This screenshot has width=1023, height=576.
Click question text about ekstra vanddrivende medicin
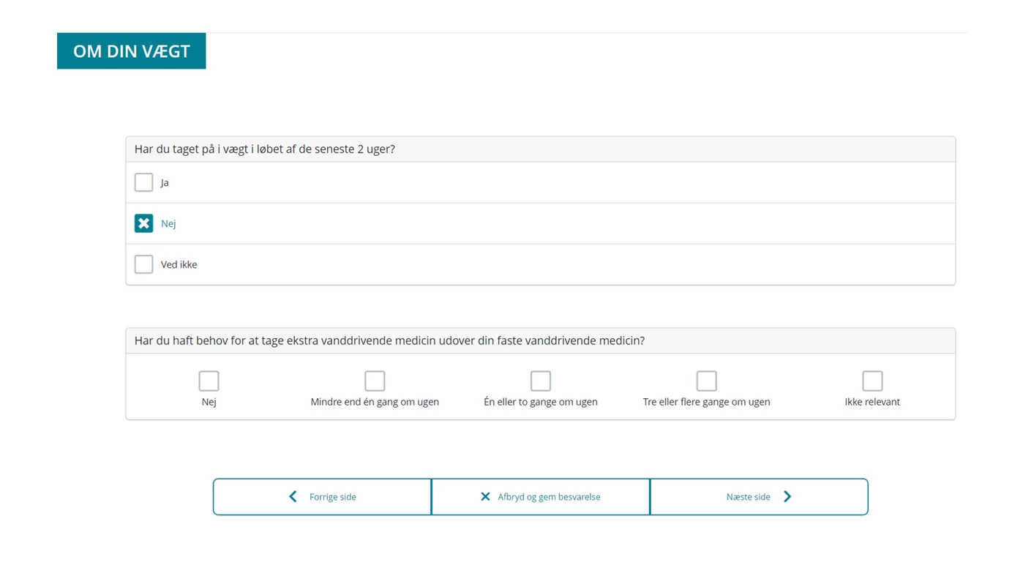click(389, 340)
